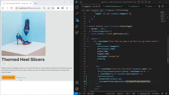The image size is (169, 95).
Task: Close the page.tsx editor tab
Action: pos(99,6)
